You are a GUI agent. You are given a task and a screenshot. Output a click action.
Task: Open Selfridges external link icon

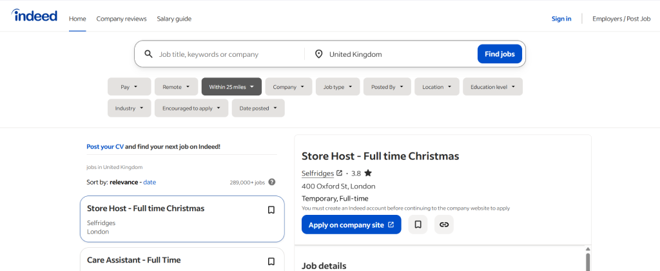[x=339, y=173]
